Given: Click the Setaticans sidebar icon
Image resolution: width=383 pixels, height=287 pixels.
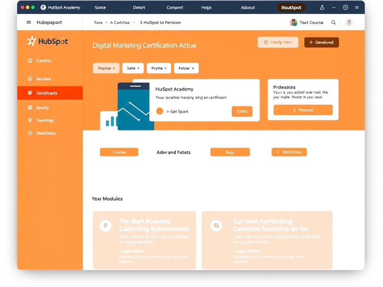Looking at the screenshot, I should (x=30, y=93).
